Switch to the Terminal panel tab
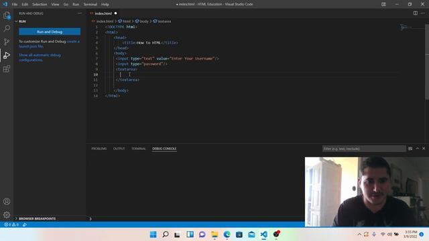The image size is (429, 241). tap(139, 149)
